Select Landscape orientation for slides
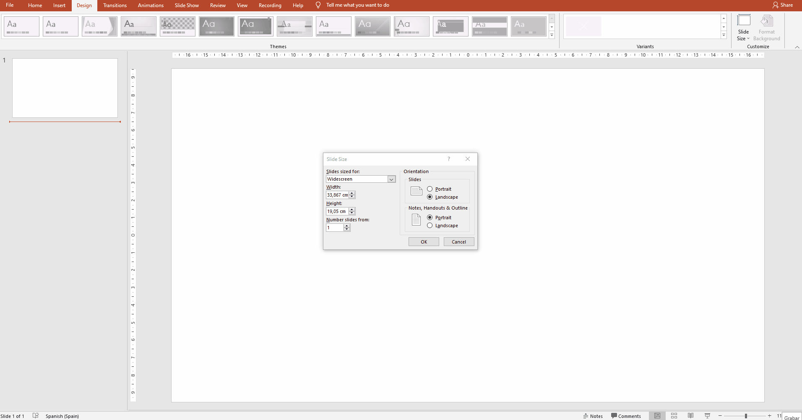Screen dimensions: 802x420 click(x=430, y=197)
